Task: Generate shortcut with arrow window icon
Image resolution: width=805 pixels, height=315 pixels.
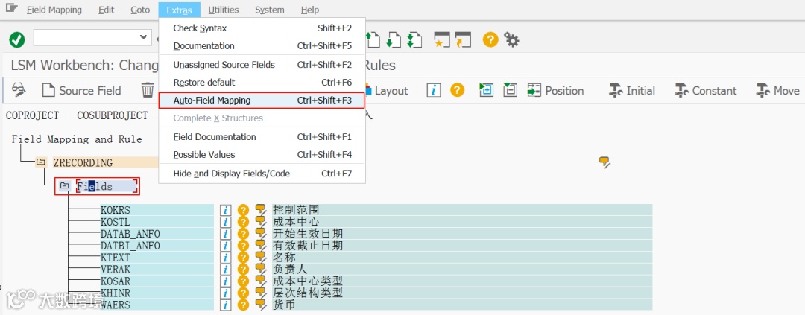Action: (x=463, y=39)
